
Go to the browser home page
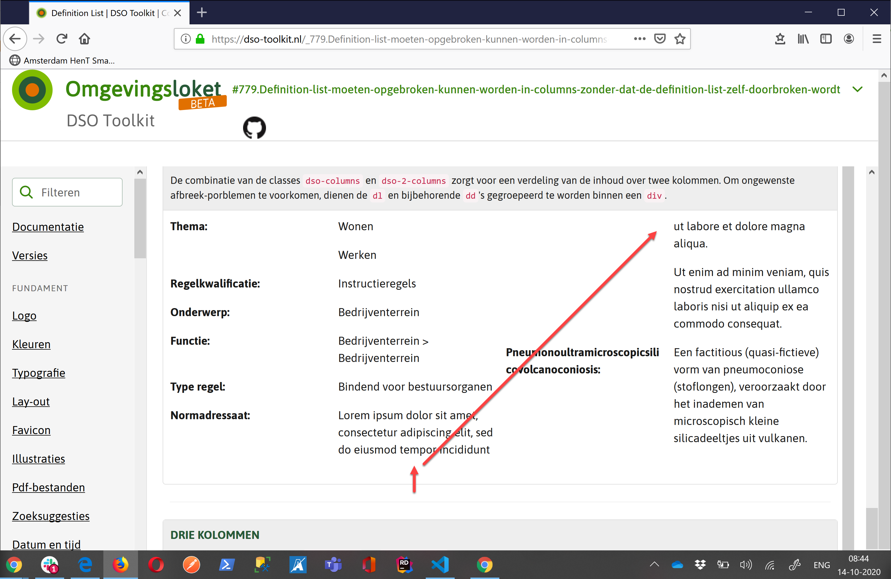point(84,39)
